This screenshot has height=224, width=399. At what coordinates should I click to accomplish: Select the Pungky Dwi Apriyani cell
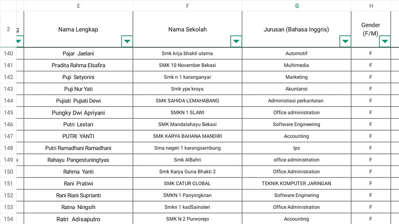tap(79, 112)
